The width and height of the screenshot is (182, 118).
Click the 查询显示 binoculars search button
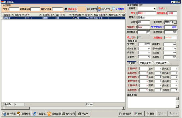tap(70, 9)
